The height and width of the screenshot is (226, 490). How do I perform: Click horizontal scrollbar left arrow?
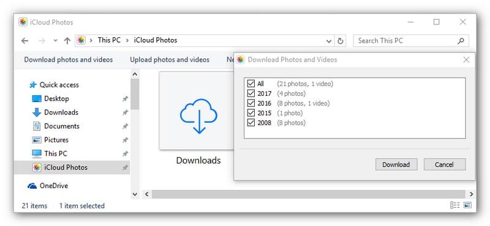[x=146, y=194]
